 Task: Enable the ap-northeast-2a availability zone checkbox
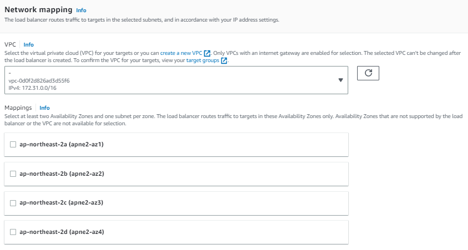pyautogui.click(x=13, y=144)
